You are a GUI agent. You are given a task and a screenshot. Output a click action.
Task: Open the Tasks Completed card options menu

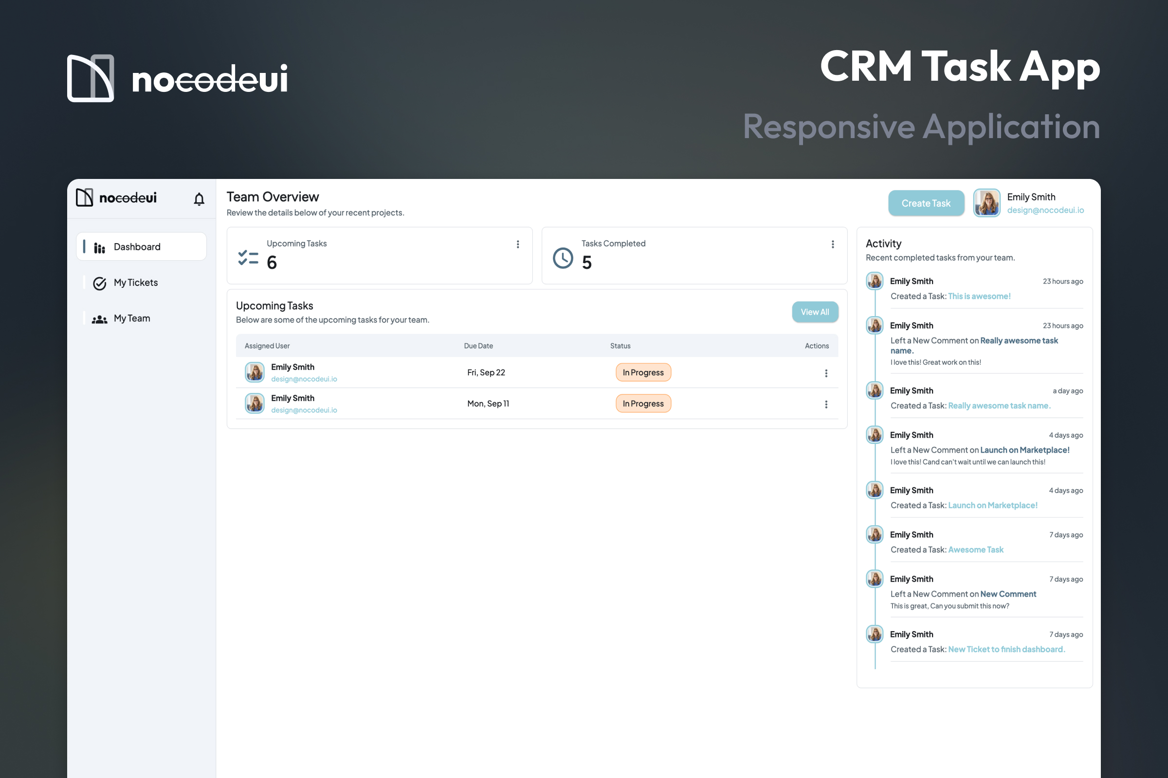pyautogui.click(x=833, y=244)
